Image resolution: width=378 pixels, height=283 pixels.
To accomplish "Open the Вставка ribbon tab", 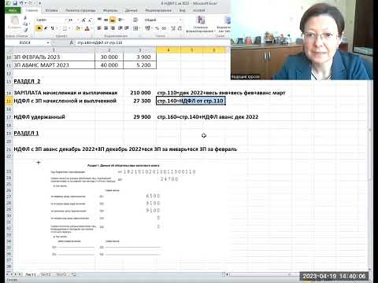I will (51, 10).
